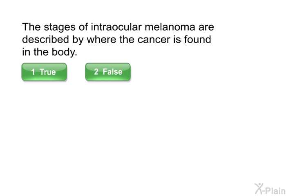Click the stick figure in X-Plain logo
The height and width of the screenshot is (196, 286).
(x=259, y=189)
